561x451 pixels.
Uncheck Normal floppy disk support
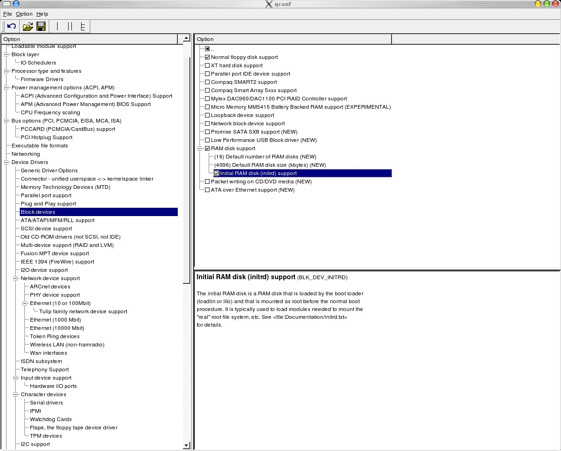(x=207, y=57)
